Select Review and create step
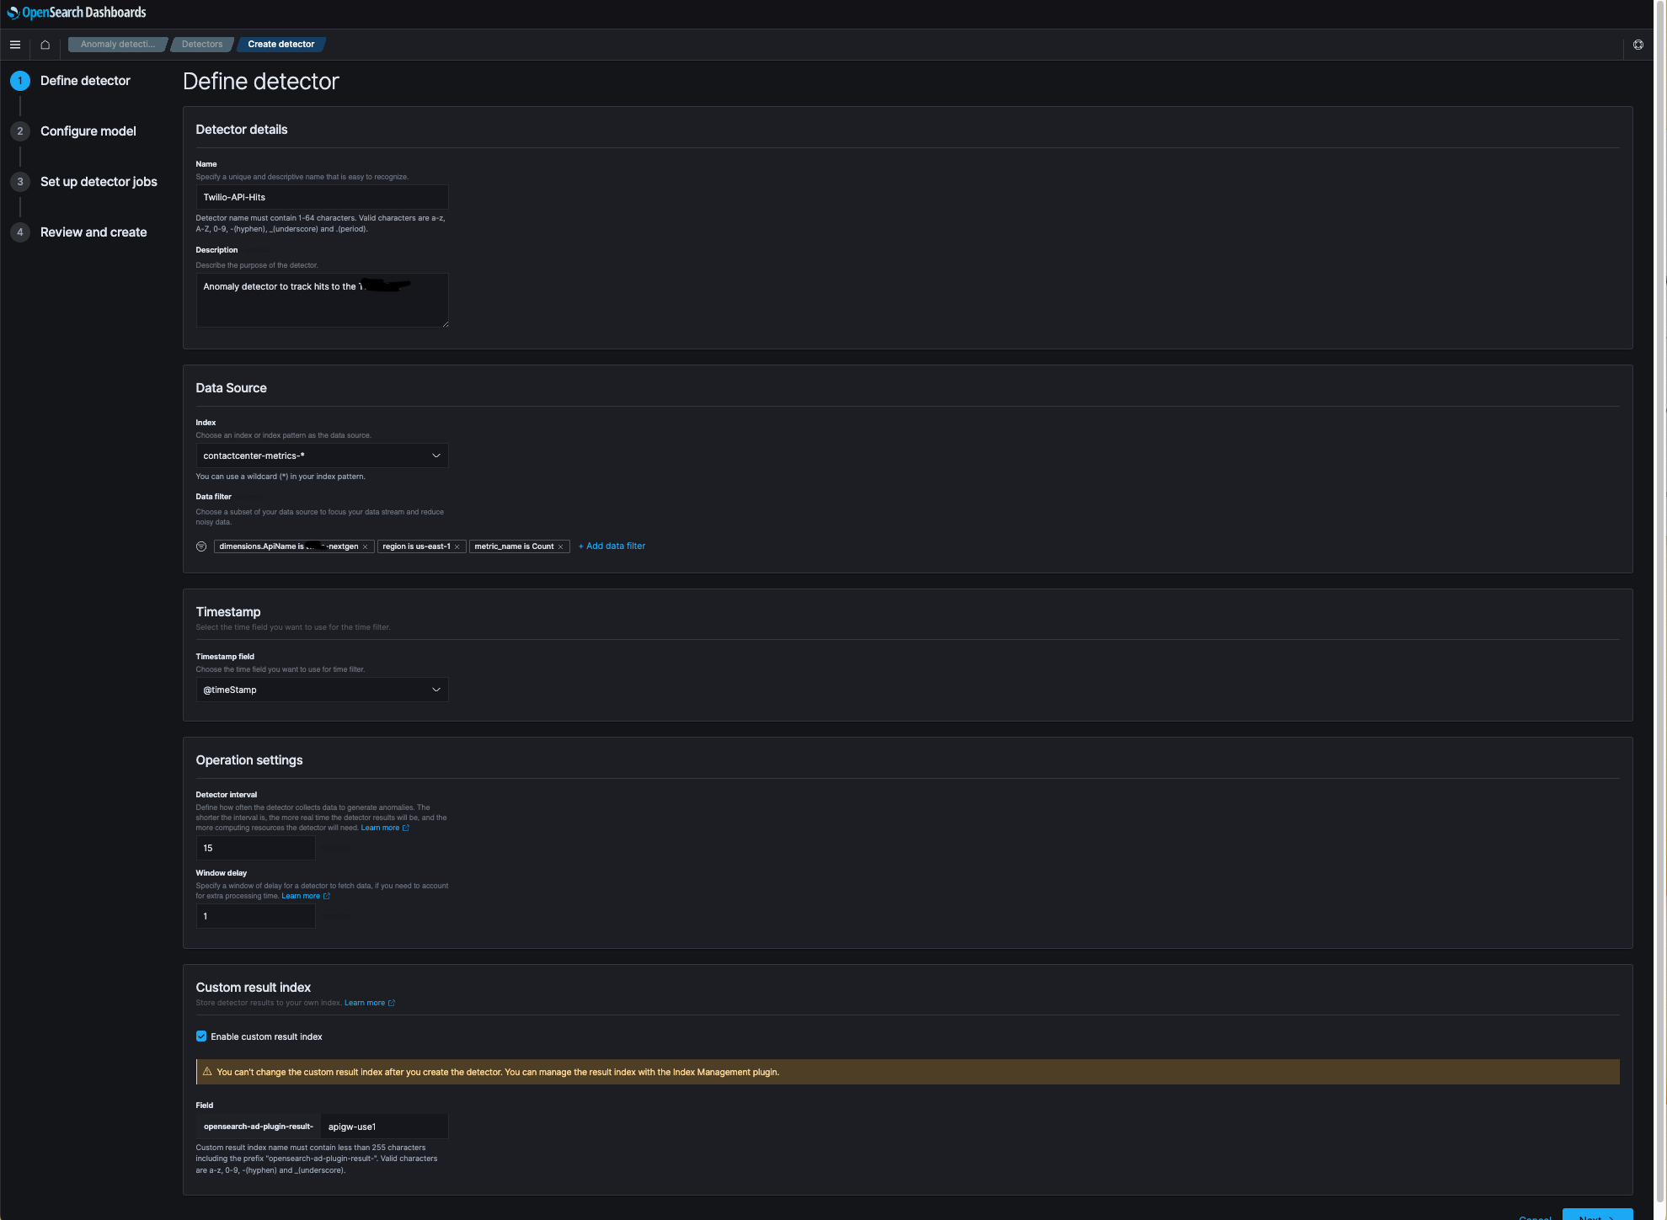The width and height of the screenshot is (1667, 1220). [93, 232]
